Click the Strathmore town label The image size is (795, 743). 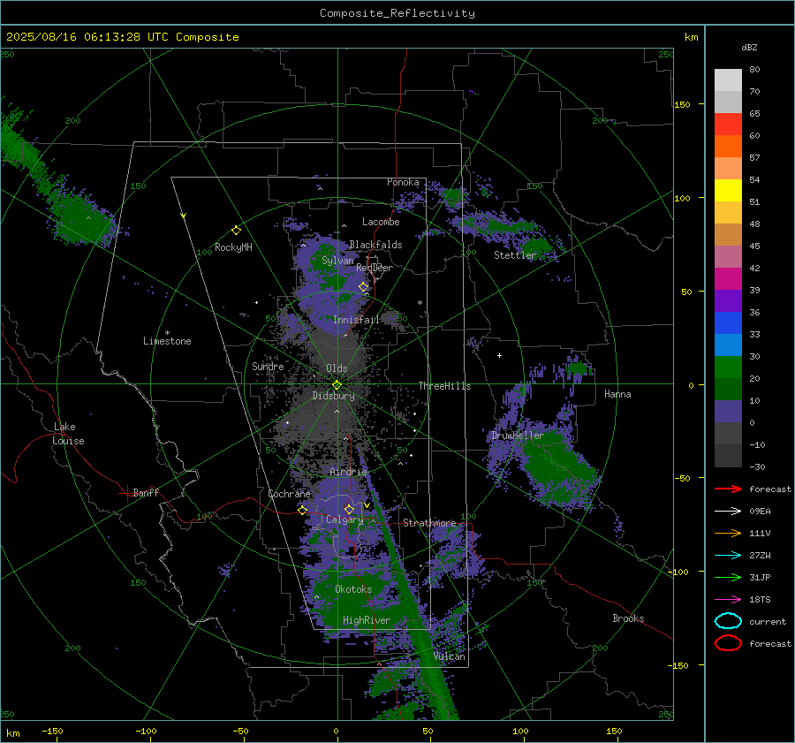429,523
